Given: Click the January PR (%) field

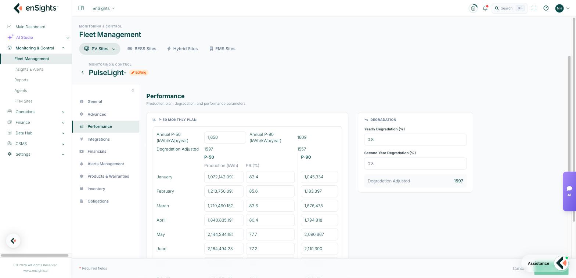Looking at the screenshot, I should coord(270,177).
